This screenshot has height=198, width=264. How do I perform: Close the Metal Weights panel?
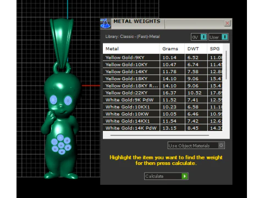point(227,23)
